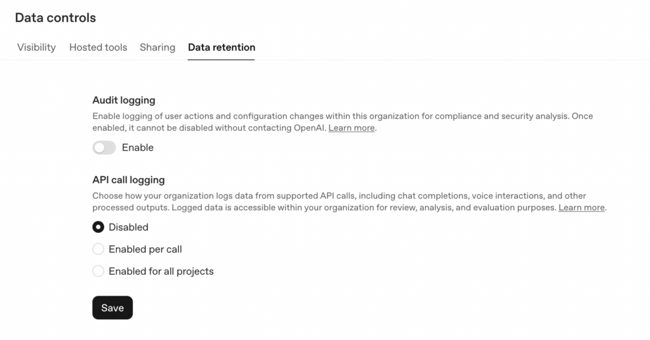Choose the 'Enabled per call' radio circle
The image size is (650, 340).
click(x=98, y=249)
